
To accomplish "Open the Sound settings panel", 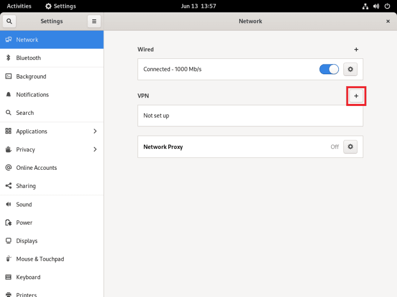I will [24, 204].
